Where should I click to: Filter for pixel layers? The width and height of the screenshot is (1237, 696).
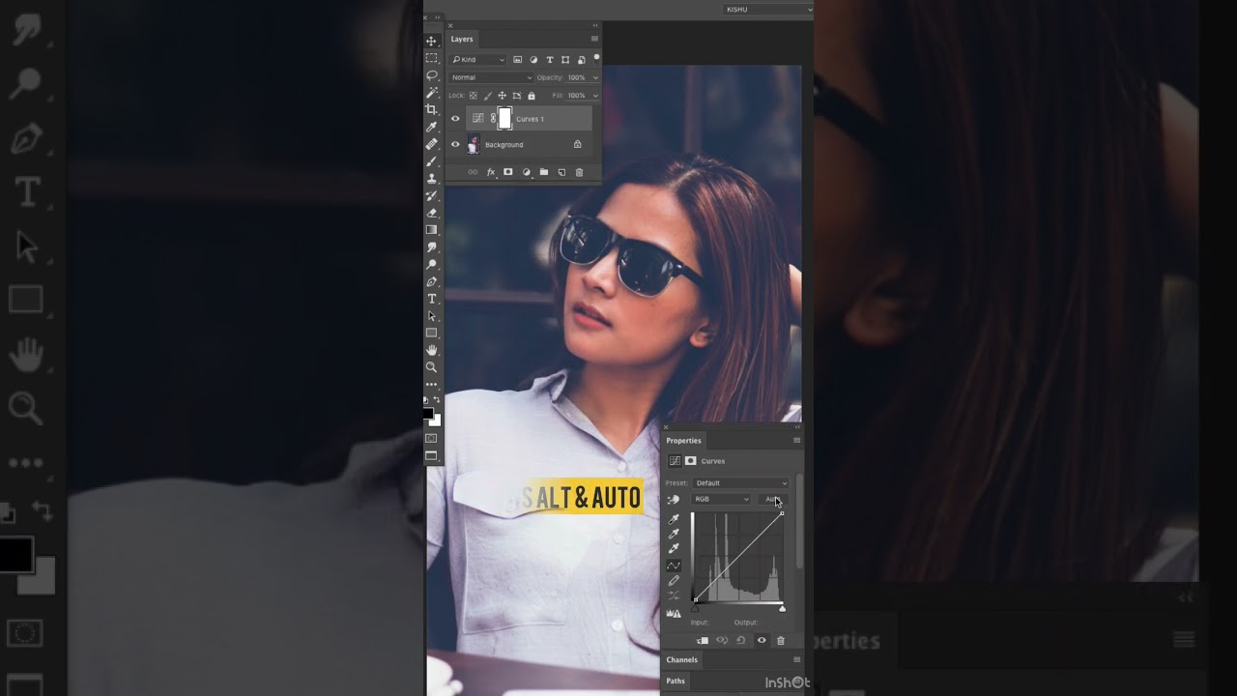pos(517,60)
